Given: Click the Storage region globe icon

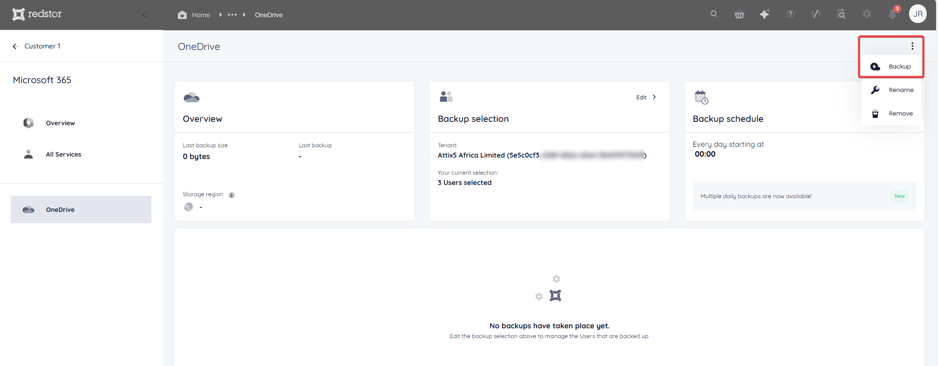Looking at the screenshot, I should tap(189, 207).
